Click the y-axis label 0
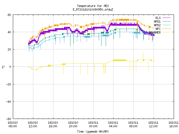 click(x=10, y=67)
